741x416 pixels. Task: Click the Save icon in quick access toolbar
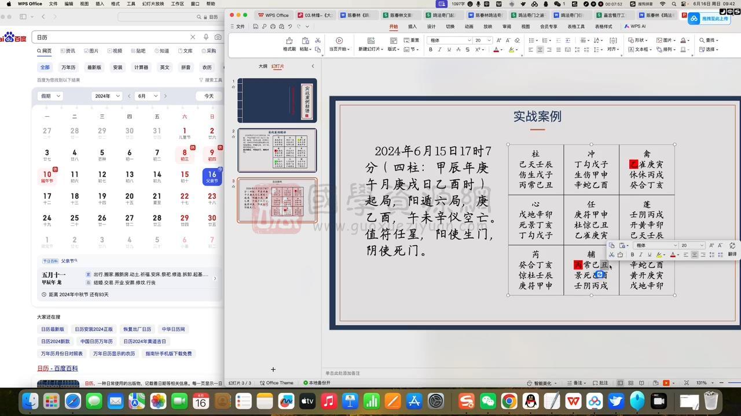256,27
